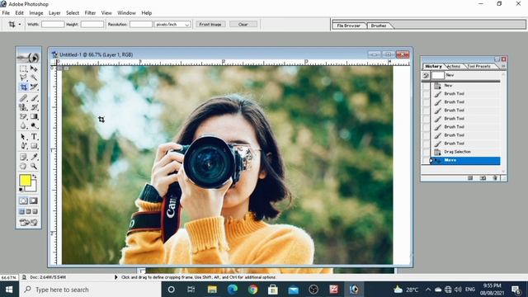Select the Move tool in toolbox
The width and height of the screenshot is (528, 297).
pos(34,68)
